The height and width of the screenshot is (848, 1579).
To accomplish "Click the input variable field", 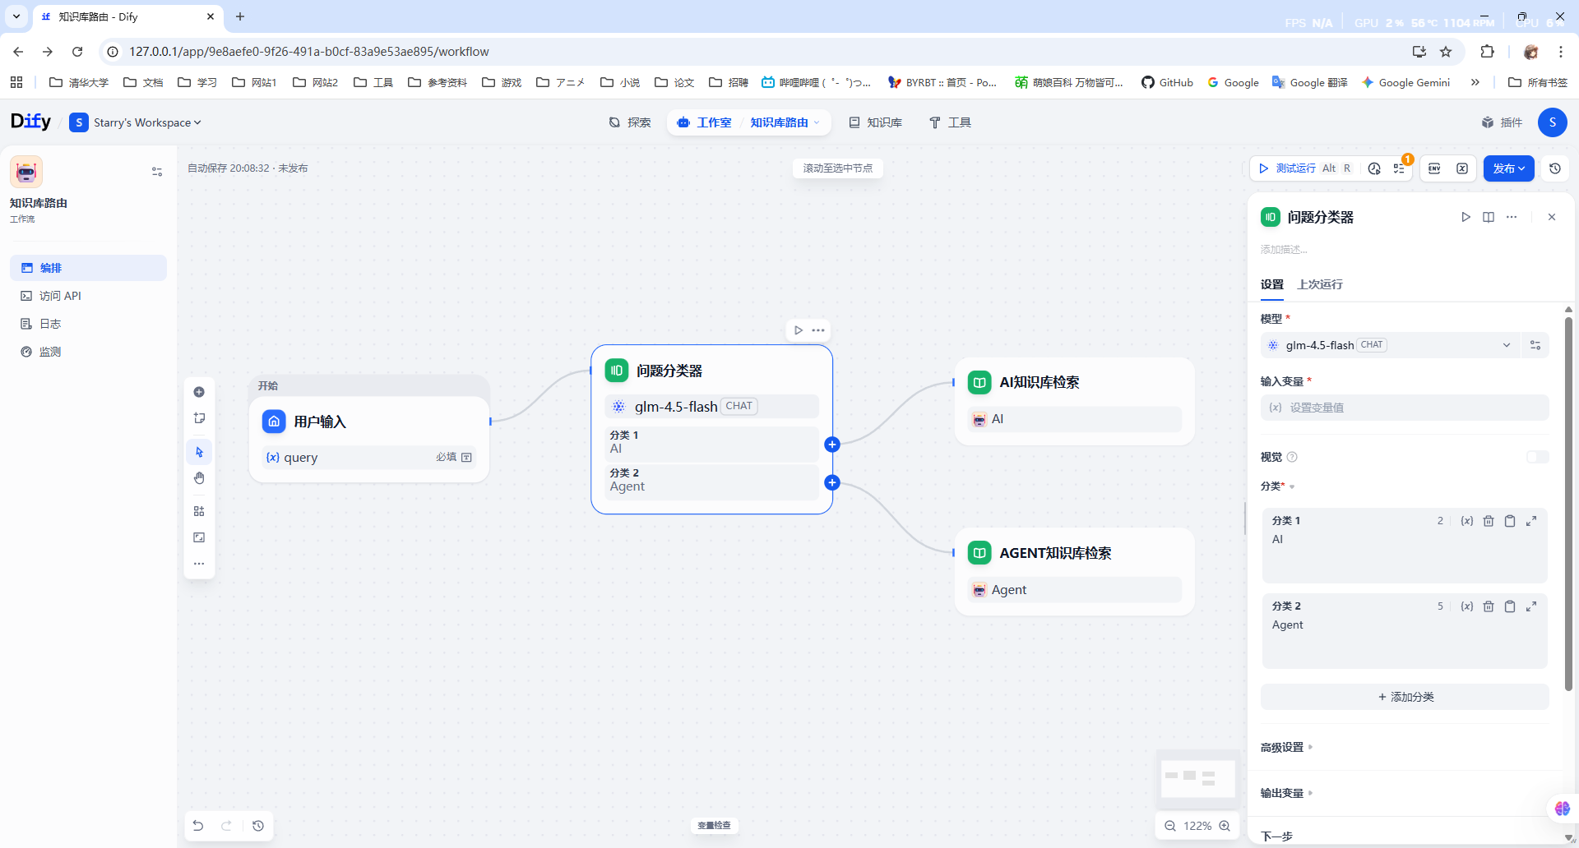I will 1405,408.
